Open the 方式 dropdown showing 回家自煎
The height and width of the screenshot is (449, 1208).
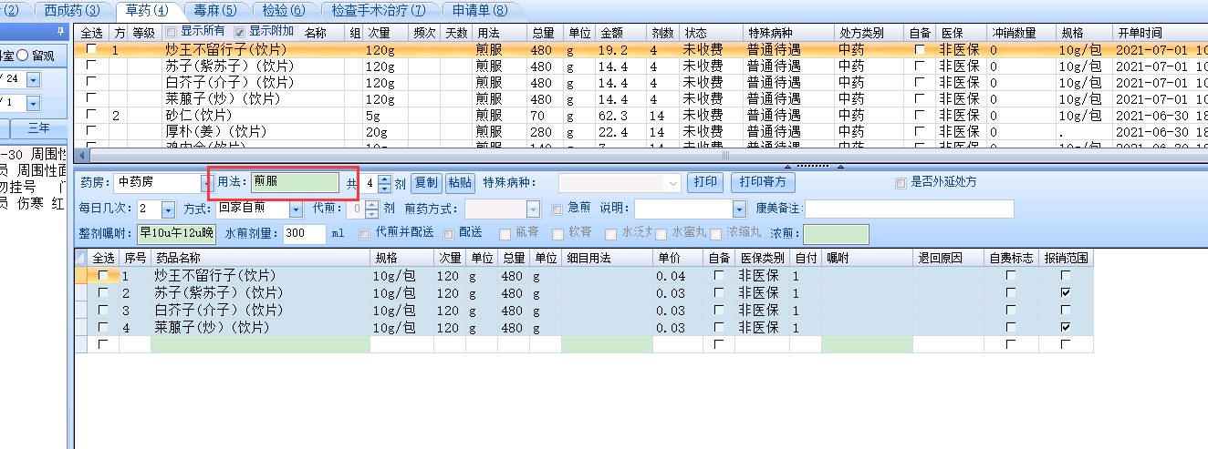(x=296, y=209)
